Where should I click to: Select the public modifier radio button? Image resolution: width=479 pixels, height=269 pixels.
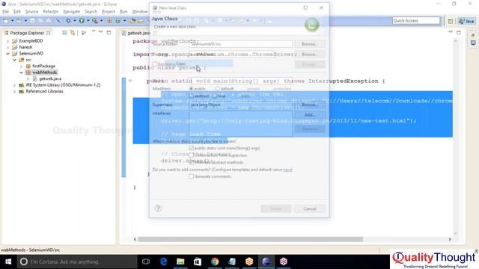pyautogui.click(x=192, y=89)
